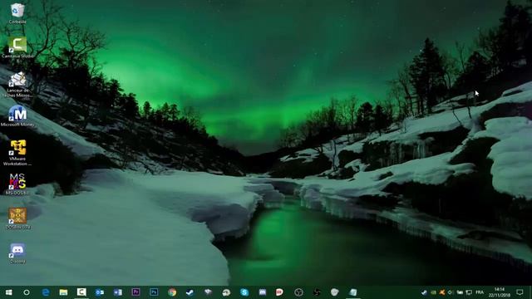Open Skype from the taskbar
The height and width of the screenshot is (299, 532).
[x=244, y=292]
